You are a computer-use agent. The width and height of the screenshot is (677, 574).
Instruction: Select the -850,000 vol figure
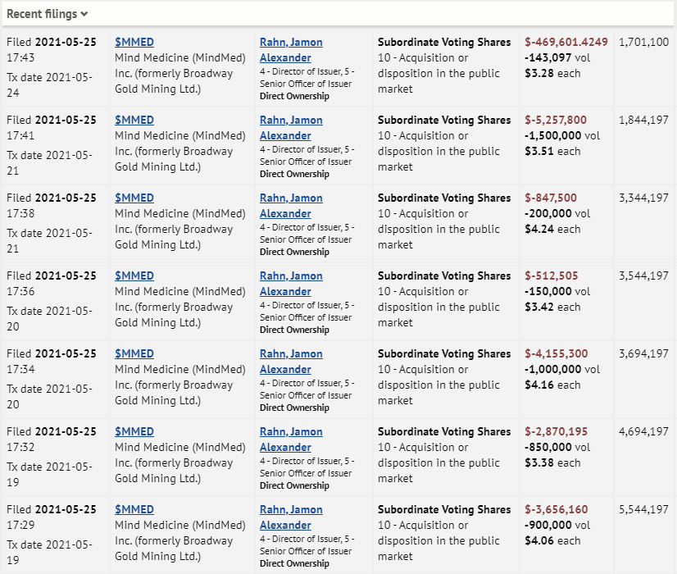pyautogui.click(x=557, y=447)
